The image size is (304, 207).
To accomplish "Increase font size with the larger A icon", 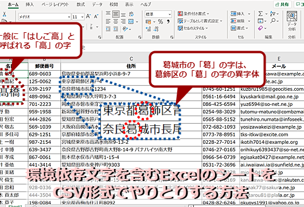I will (x=88, y=16).
